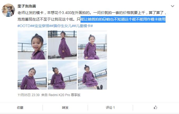Viewport: 179px width, 114px height.
Task: Open the top-right seated photo thumbnail
Action: 92,45
